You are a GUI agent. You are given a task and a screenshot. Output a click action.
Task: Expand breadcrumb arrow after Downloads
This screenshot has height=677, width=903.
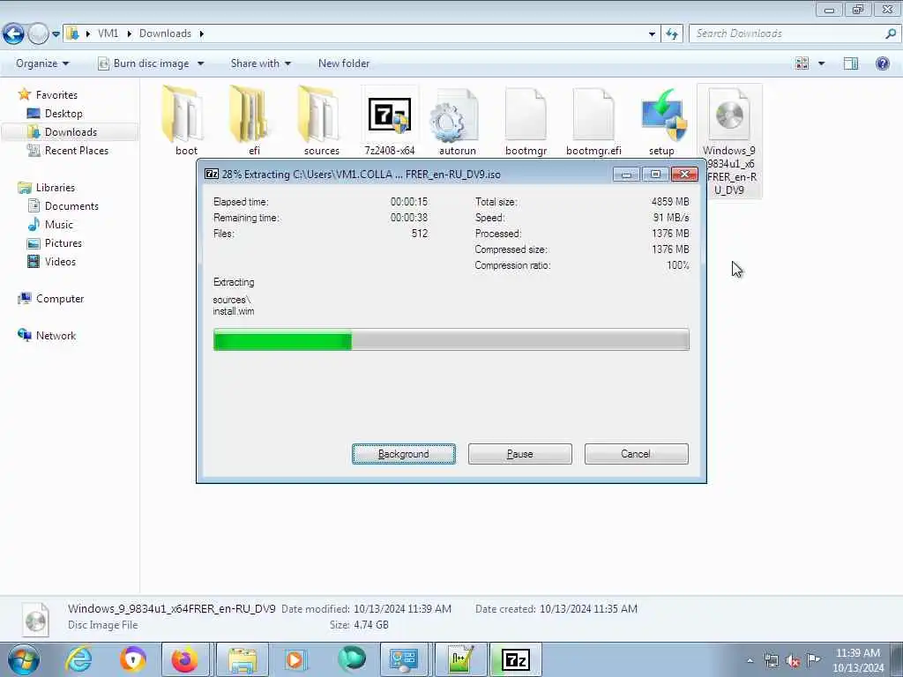[202, 34]
